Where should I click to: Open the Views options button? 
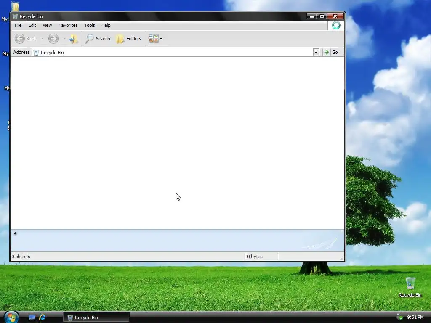[156, 39]
